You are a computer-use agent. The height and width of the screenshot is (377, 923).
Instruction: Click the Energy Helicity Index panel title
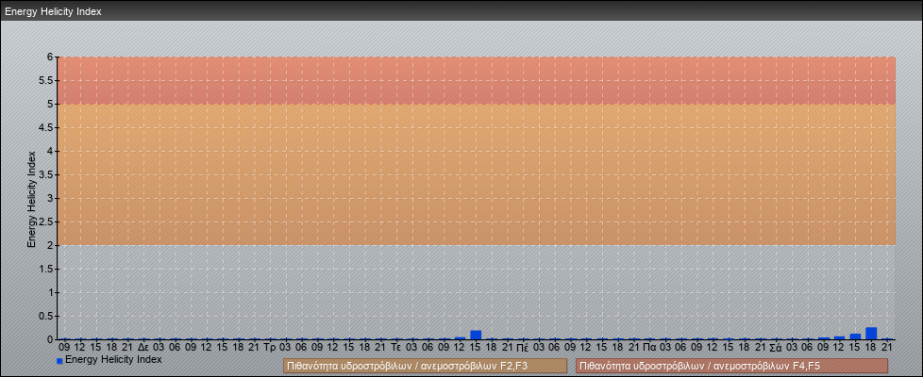click(53, 11)
